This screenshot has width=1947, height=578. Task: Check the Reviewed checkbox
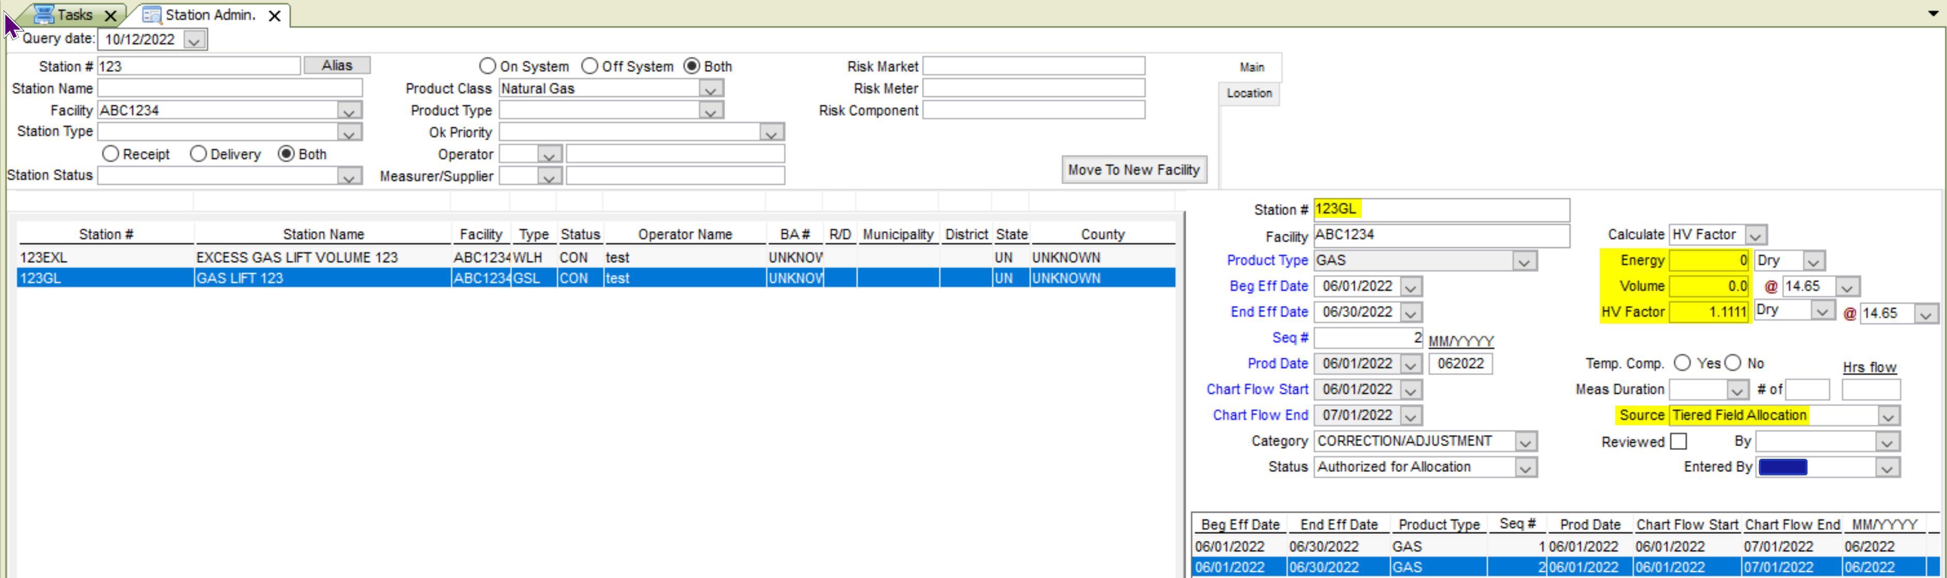pyautogui.click(x=1678, y=441)
